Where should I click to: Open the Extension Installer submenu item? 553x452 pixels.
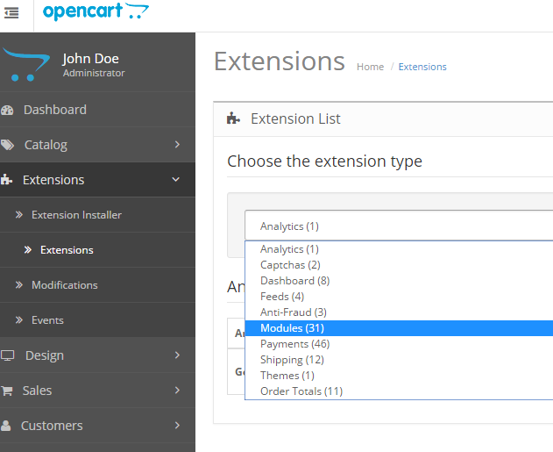coord(76,215)
